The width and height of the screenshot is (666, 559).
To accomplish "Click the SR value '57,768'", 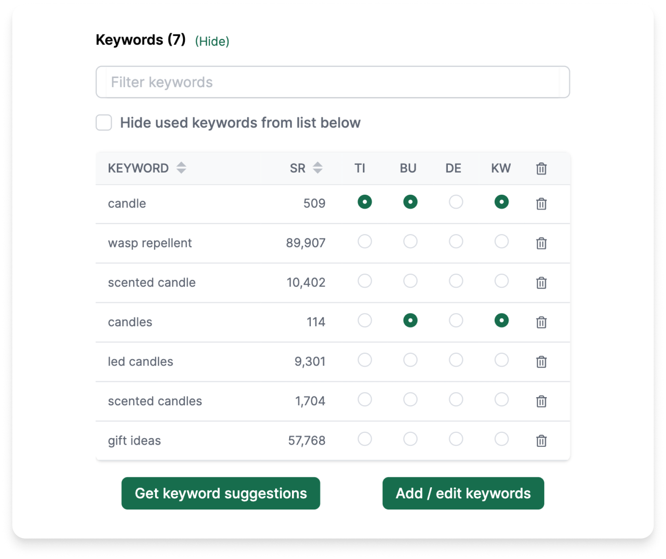I will click(x=307, y=441).
